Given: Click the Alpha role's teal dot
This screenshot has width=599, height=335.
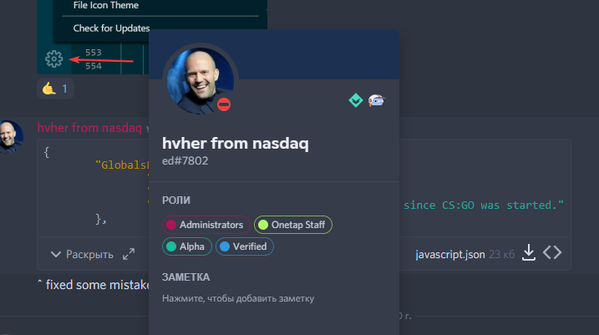Looking at the screenshot, I should 171,246.
